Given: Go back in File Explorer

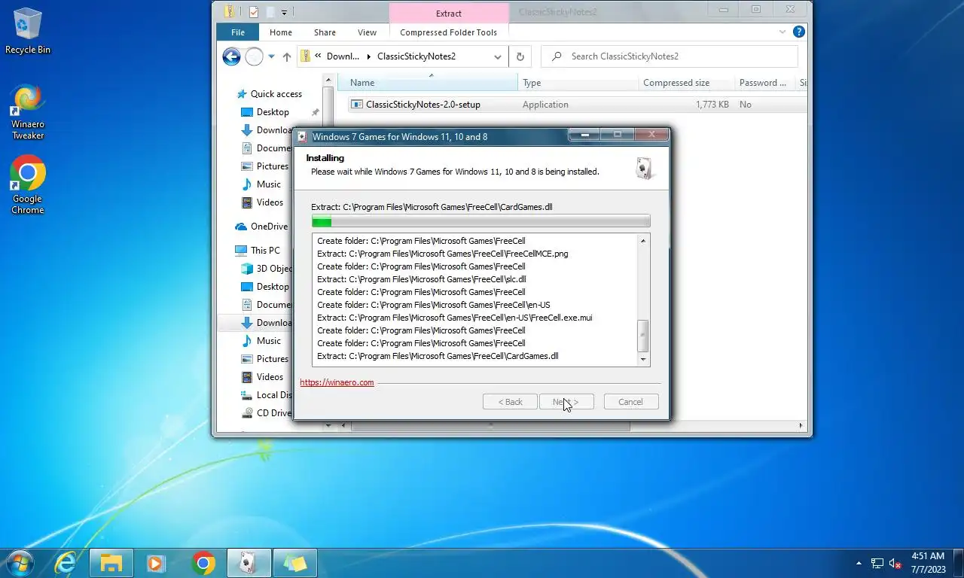Looking at the screenshot, I should [x=232, y=56].
